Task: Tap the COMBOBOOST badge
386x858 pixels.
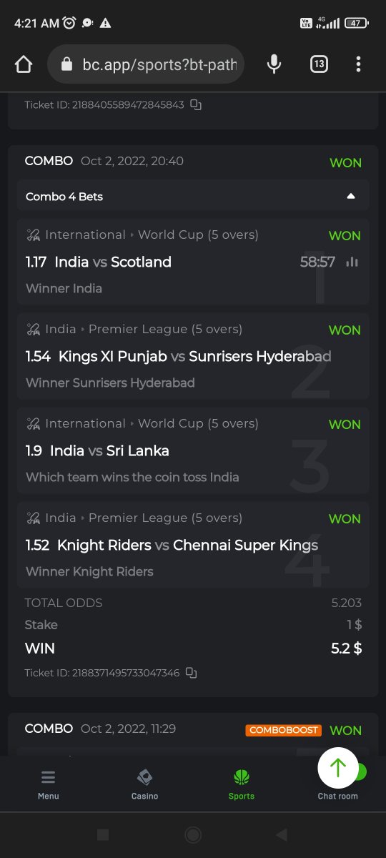Action: (284, 730)
